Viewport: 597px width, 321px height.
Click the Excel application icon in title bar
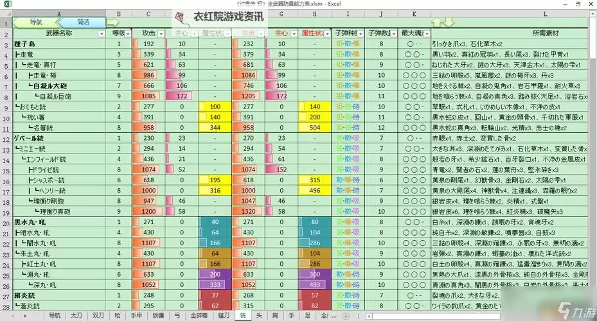[x=7, y=4]
